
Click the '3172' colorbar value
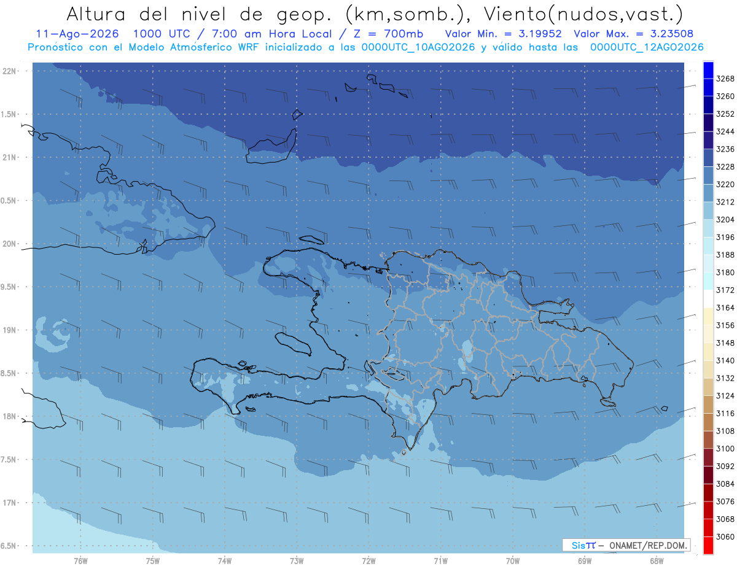[x=725, y=290]
